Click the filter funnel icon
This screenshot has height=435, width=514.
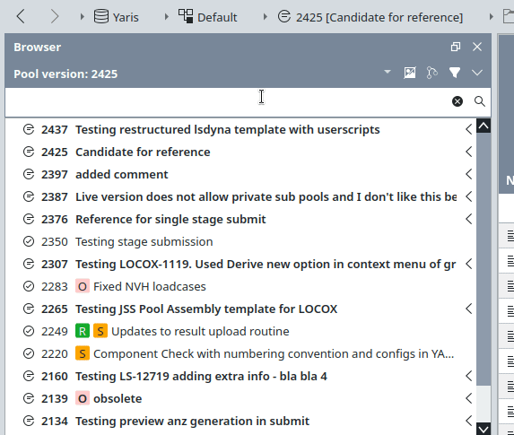tap(455, 73)
